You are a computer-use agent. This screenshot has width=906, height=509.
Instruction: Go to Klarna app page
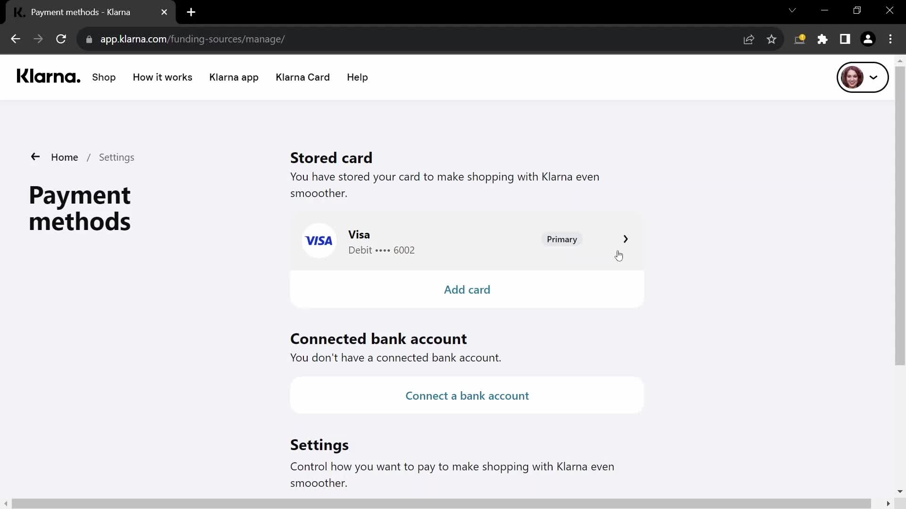click(x=234, y=77)
